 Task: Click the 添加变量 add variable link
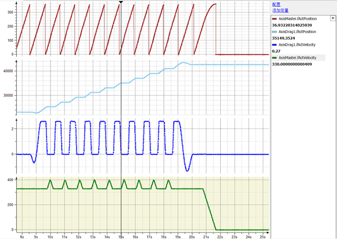(x=280, y=10)
